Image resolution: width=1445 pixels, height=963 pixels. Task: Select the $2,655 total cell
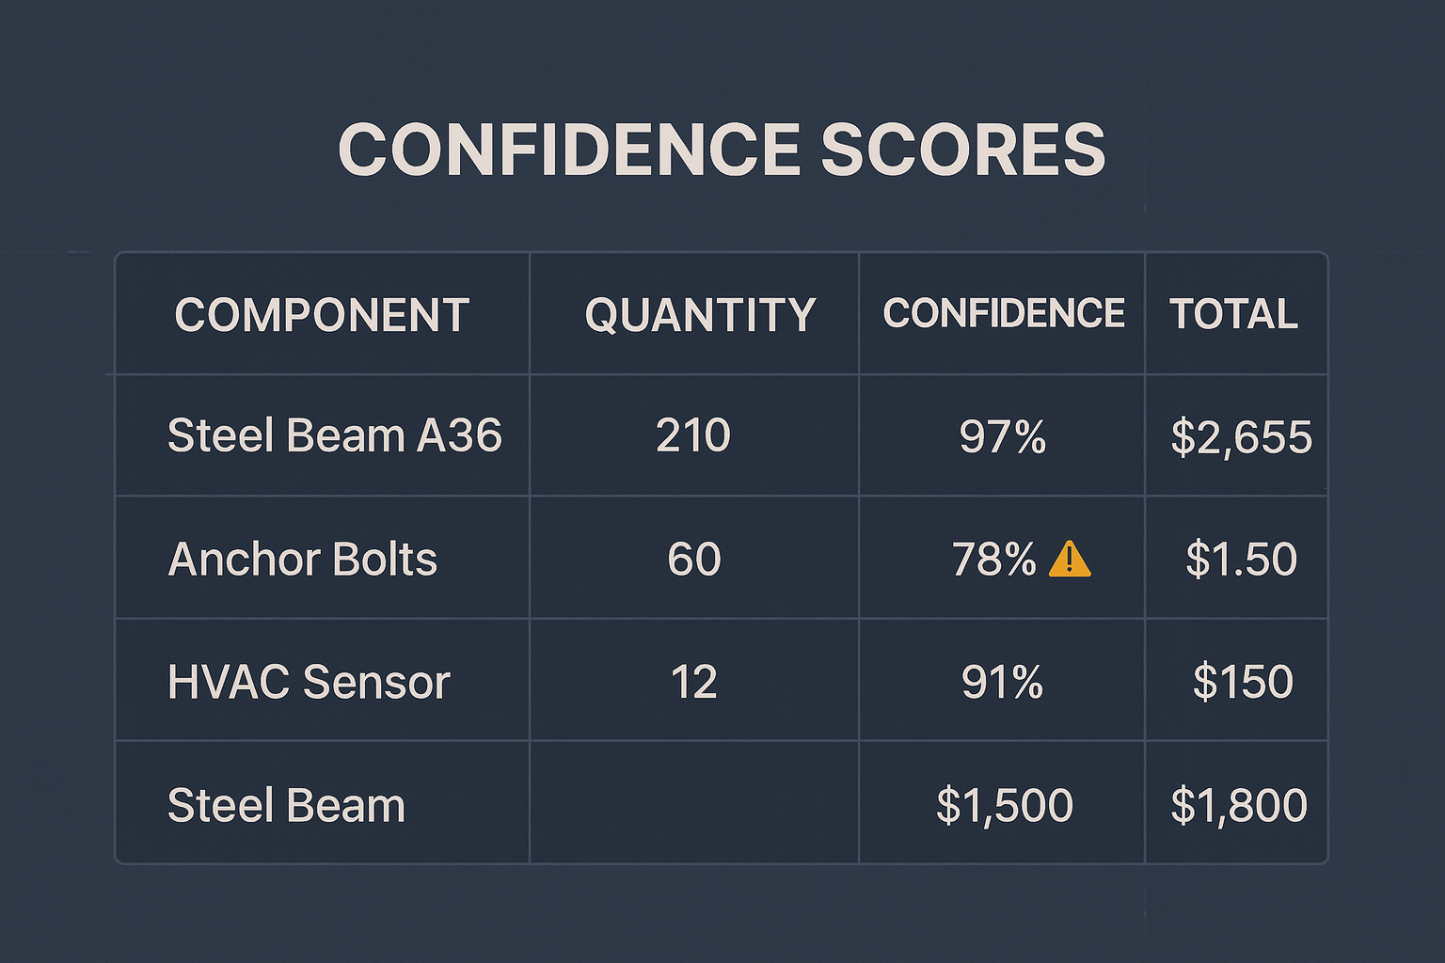pyautogui.click(x=1241, y=437)
